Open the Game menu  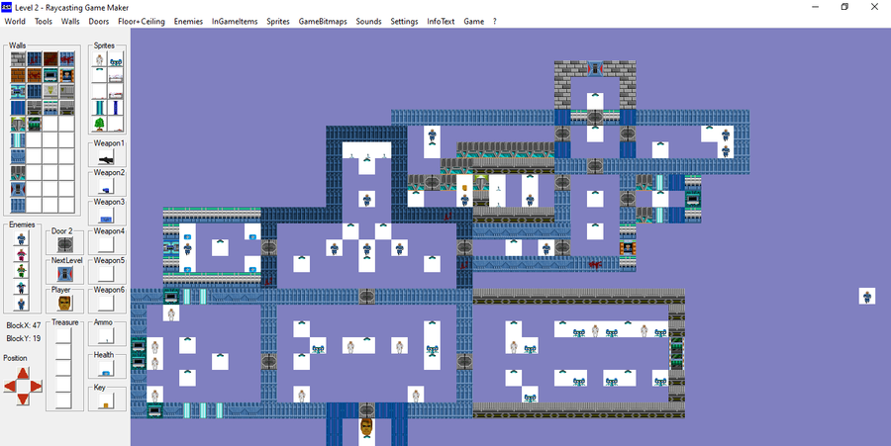pyautogui.click(x=474, y=21)
